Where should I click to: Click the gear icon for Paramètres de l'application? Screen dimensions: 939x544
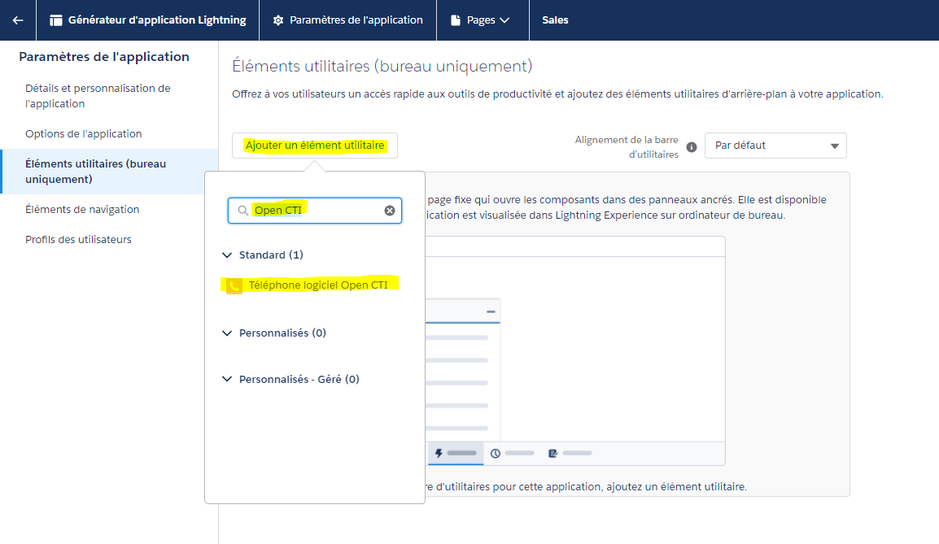[x=279, y=20]
